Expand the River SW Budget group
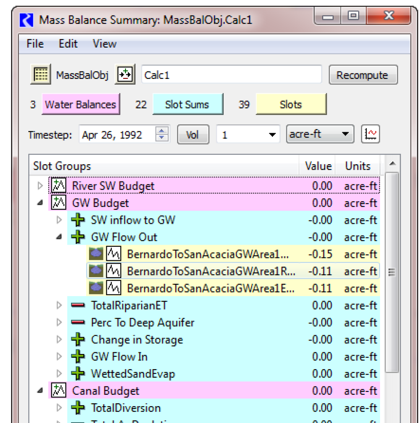Viewport: 419px width, 423px height. pyautogui.click(x=40, y=186)
